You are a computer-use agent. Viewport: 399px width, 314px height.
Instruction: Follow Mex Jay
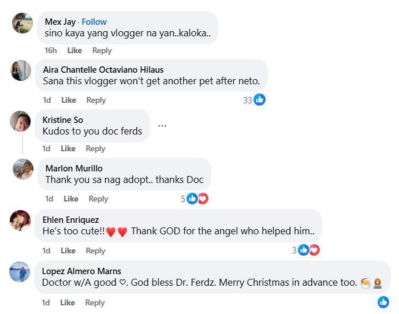(x=94, y=22)
